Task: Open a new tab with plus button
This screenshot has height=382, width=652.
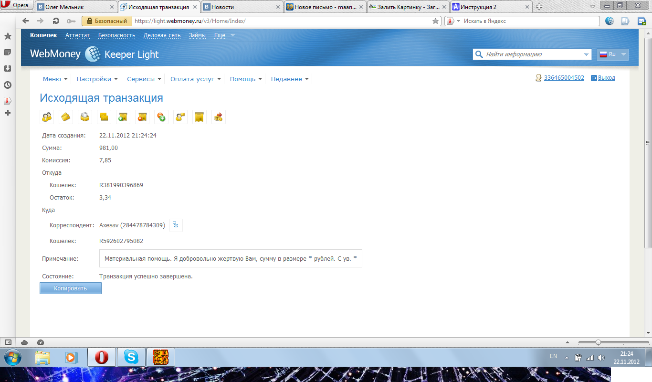Action: point(539,7)
